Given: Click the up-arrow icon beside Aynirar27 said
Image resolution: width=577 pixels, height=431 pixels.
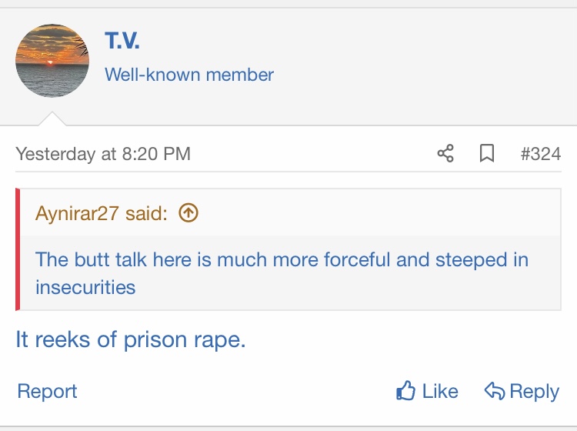Looking at the screenshot, I should pyautogui.click(x=188, y=213).
